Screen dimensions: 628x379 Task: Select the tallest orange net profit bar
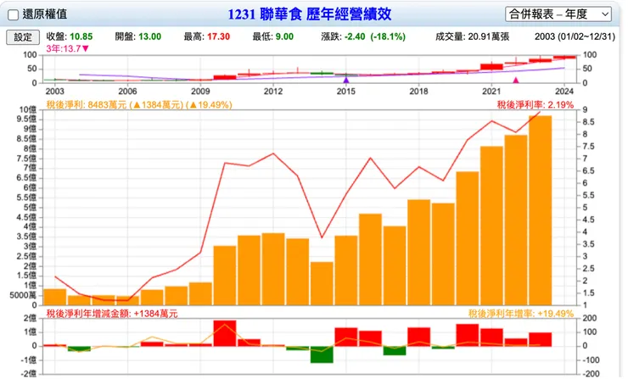(540, 210)
